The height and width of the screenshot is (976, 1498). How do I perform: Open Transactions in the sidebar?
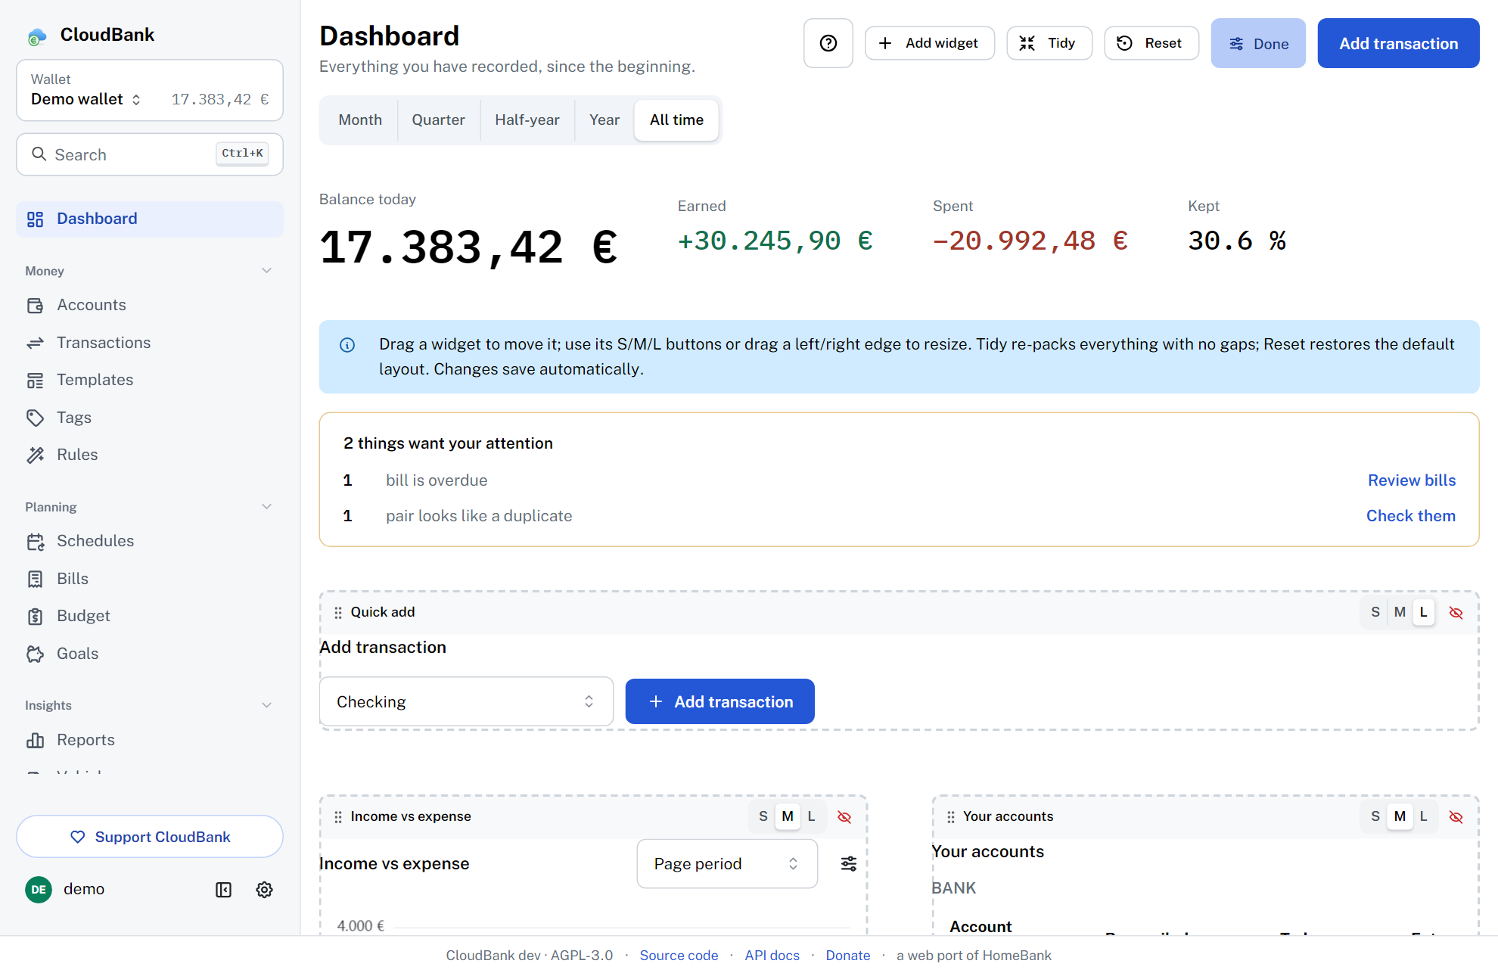click(150, 343)
